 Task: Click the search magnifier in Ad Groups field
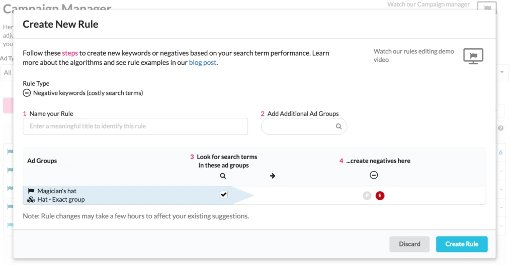click(339, 126)
